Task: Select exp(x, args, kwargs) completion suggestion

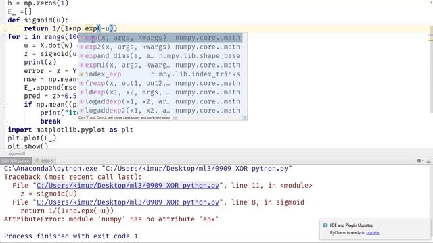Action: point(160,38)
